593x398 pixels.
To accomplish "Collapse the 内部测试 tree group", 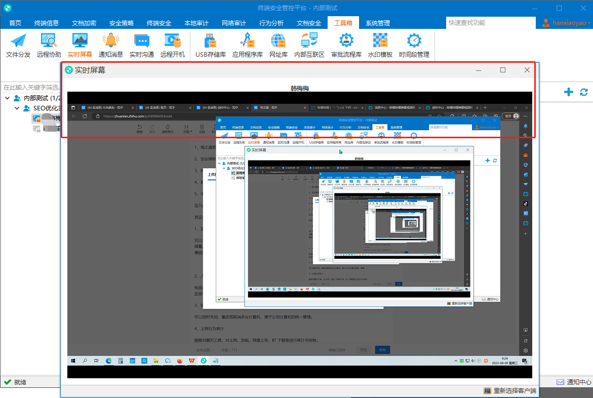I will coord(8,98).
